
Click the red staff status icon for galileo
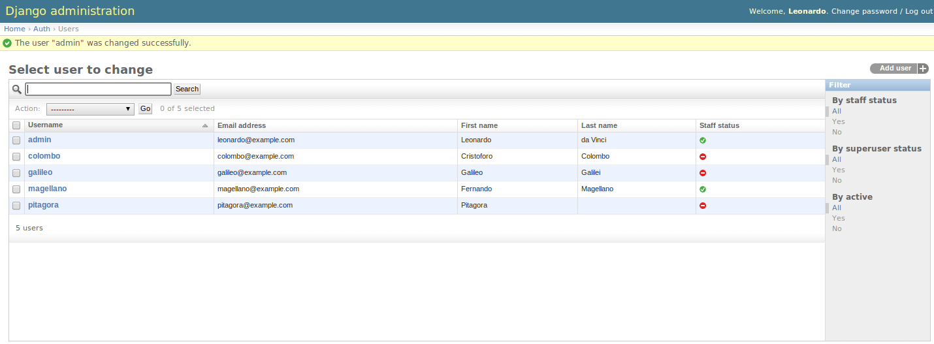tap(703, 173)
